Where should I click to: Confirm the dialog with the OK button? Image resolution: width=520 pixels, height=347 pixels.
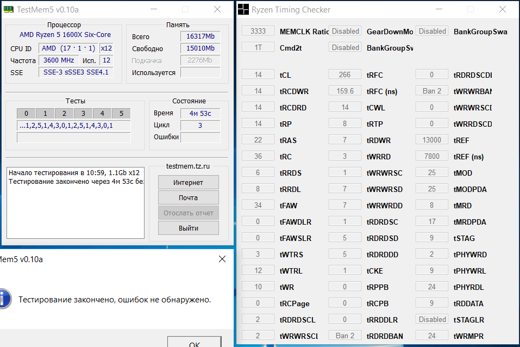pos(195,342)
